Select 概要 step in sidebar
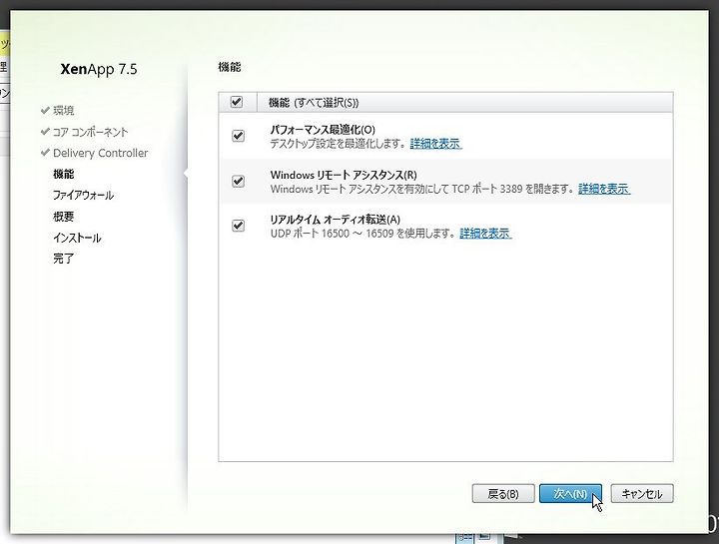Screen dimensions: 719x544 click(x=63, y=217)
